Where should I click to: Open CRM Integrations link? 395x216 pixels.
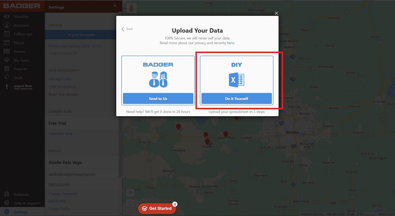click(62, 87)
